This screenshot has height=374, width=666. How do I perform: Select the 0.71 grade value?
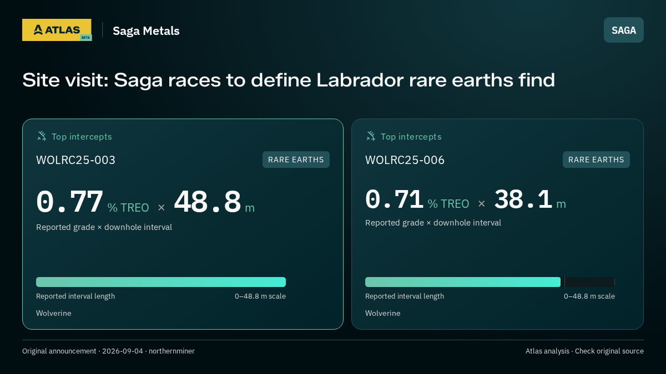tap(394, 199)
